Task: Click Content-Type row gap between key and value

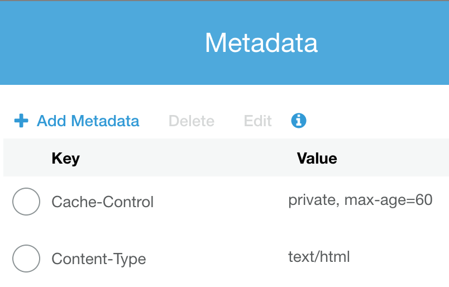Action: coord(218,259)
